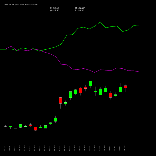Click the peak of the green indicator line

pyautogui.click(x=100, y=22)
